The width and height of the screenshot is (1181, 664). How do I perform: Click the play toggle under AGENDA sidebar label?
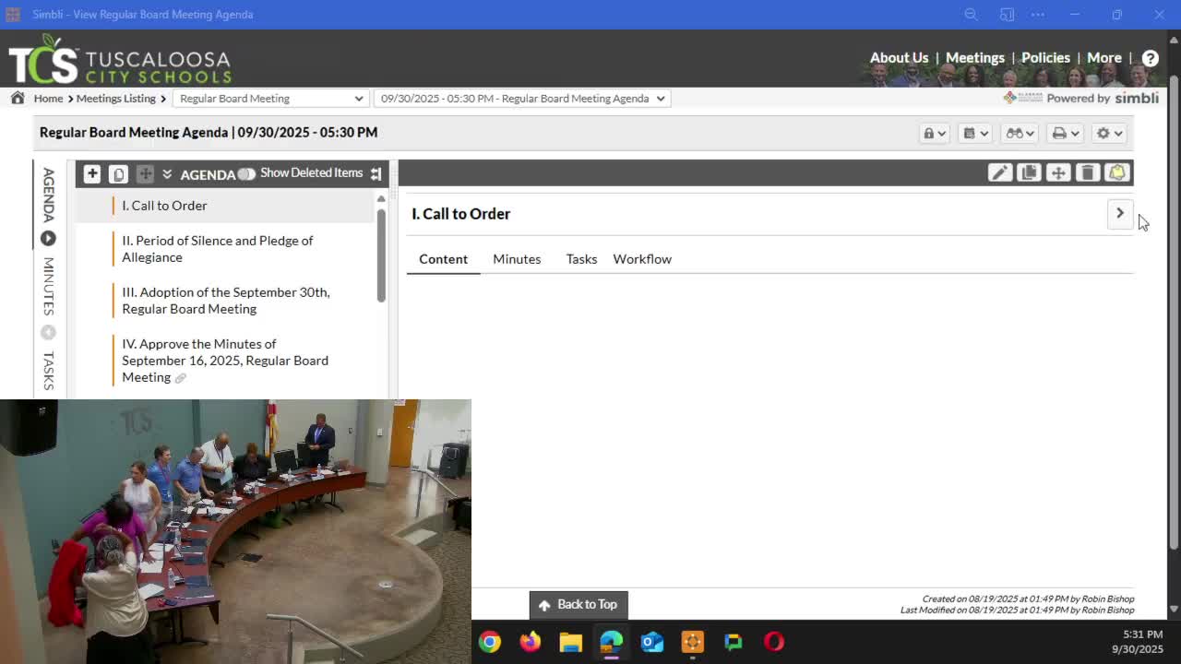tap(48, 239)
